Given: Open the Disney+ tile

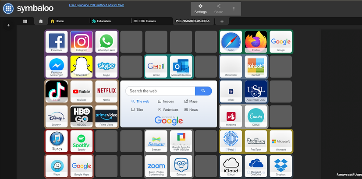Looking at the screenshot, I should [57, 116].
